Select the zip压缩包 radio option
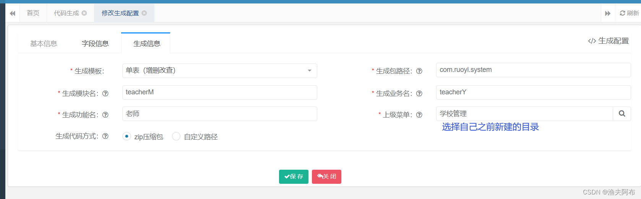 [127, 136]
